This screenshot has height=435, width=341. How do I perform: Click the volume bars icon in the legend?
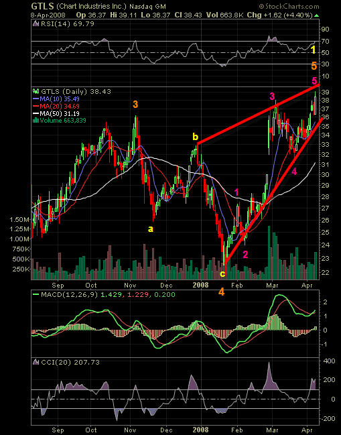point(36,121)
